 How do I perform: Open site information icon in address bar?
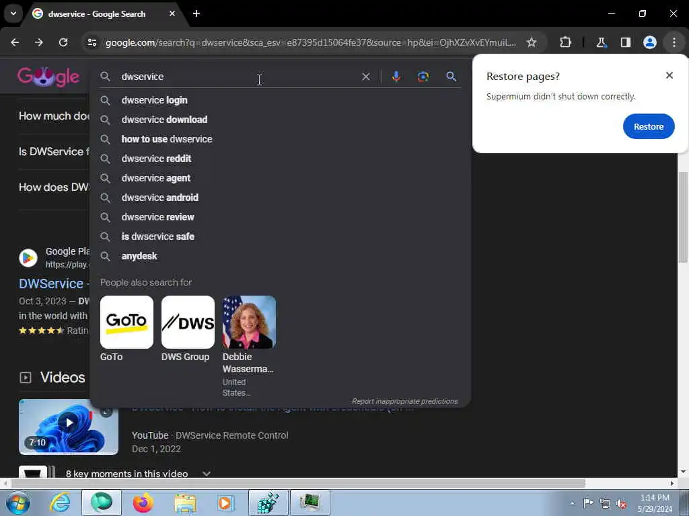pos(92,42)
